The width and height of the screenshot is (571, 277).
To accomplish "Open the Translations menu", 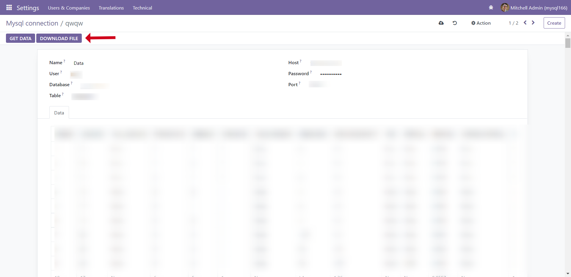I will (x=111, y=8).
